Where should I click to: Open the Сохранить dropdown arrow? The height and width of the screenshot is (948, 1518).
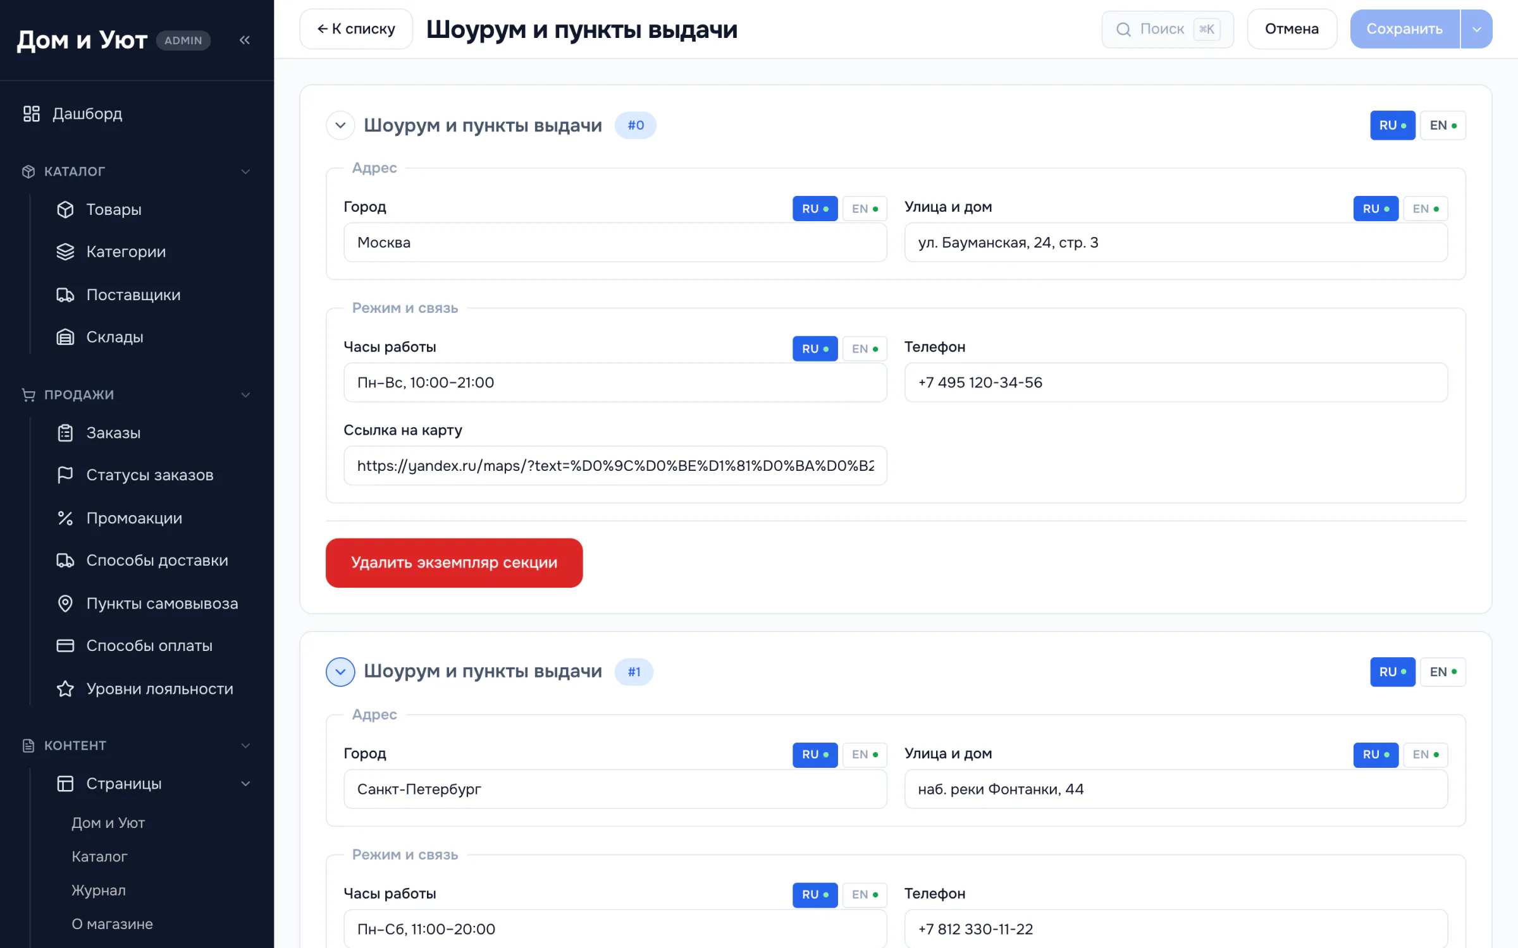coord(1477,29)
